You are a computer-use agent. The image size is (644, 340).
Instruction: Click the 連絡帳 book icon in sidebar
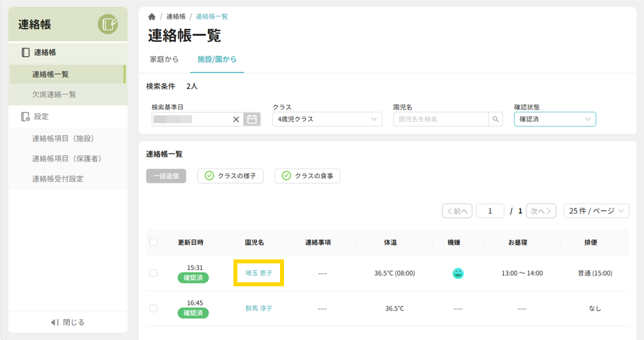coord(26,52)
